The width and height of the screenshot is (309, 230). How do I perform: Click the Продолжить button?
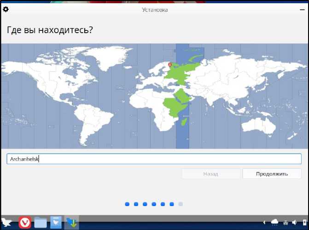(x=272, y=174)
